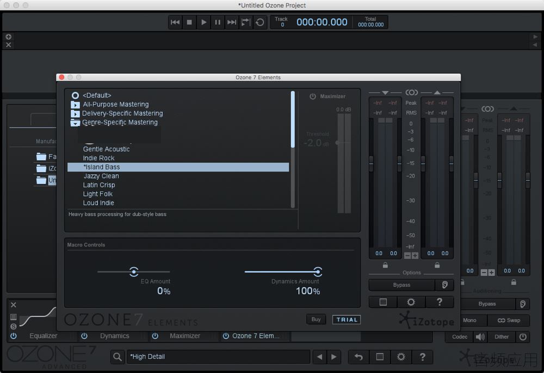Click the plus icon to add a track
This screenshot has width=544, height=373.
(8, 36)
